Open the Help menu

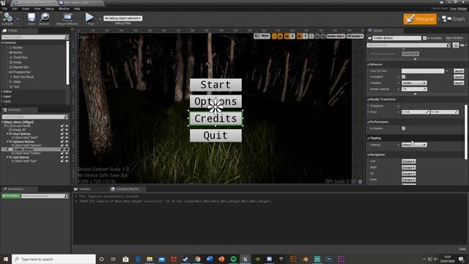tap(77, 9)
